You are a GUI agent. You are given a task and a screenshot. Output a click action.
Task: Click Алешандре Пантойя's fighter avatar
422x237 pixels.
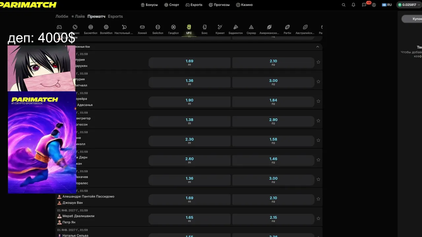(x=59, y=197)
